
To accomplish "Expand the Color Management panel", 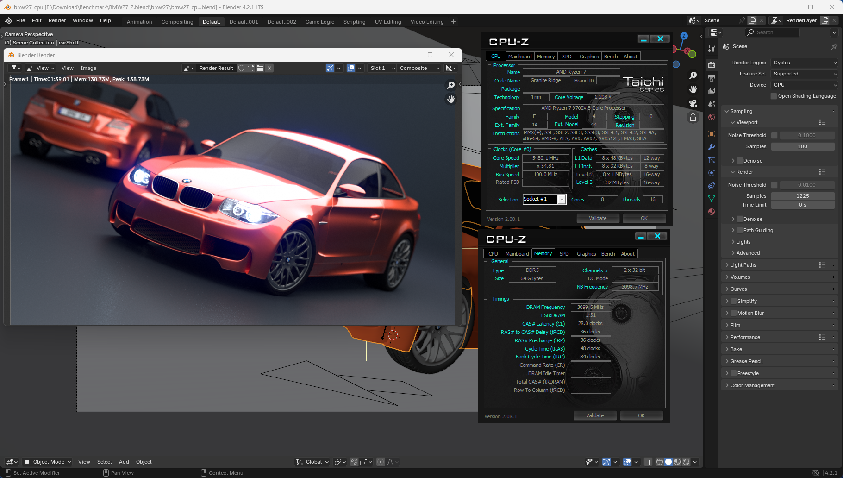I will tap(752, 385).
